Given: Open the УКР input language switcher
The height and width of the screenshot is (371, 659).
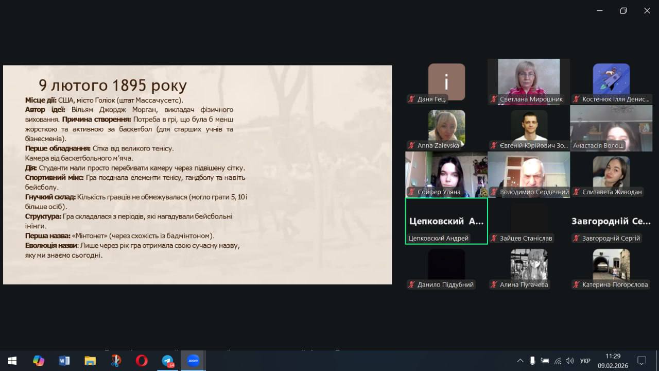Looking at the screenshot, I should [x=585, y=361].
